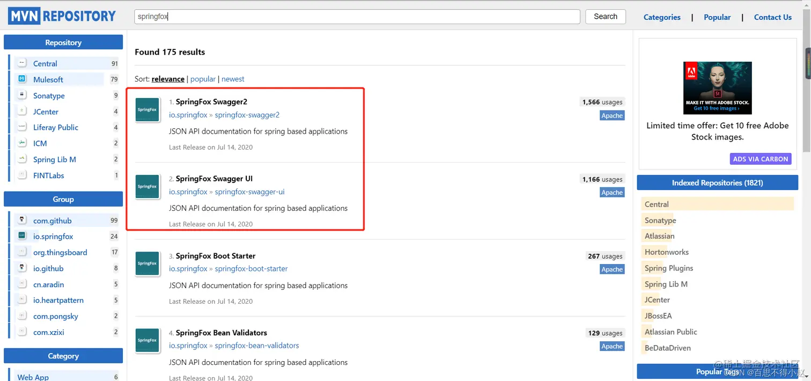811x381 pixels.
Task: Sort results by relevance
Action: 168,79
